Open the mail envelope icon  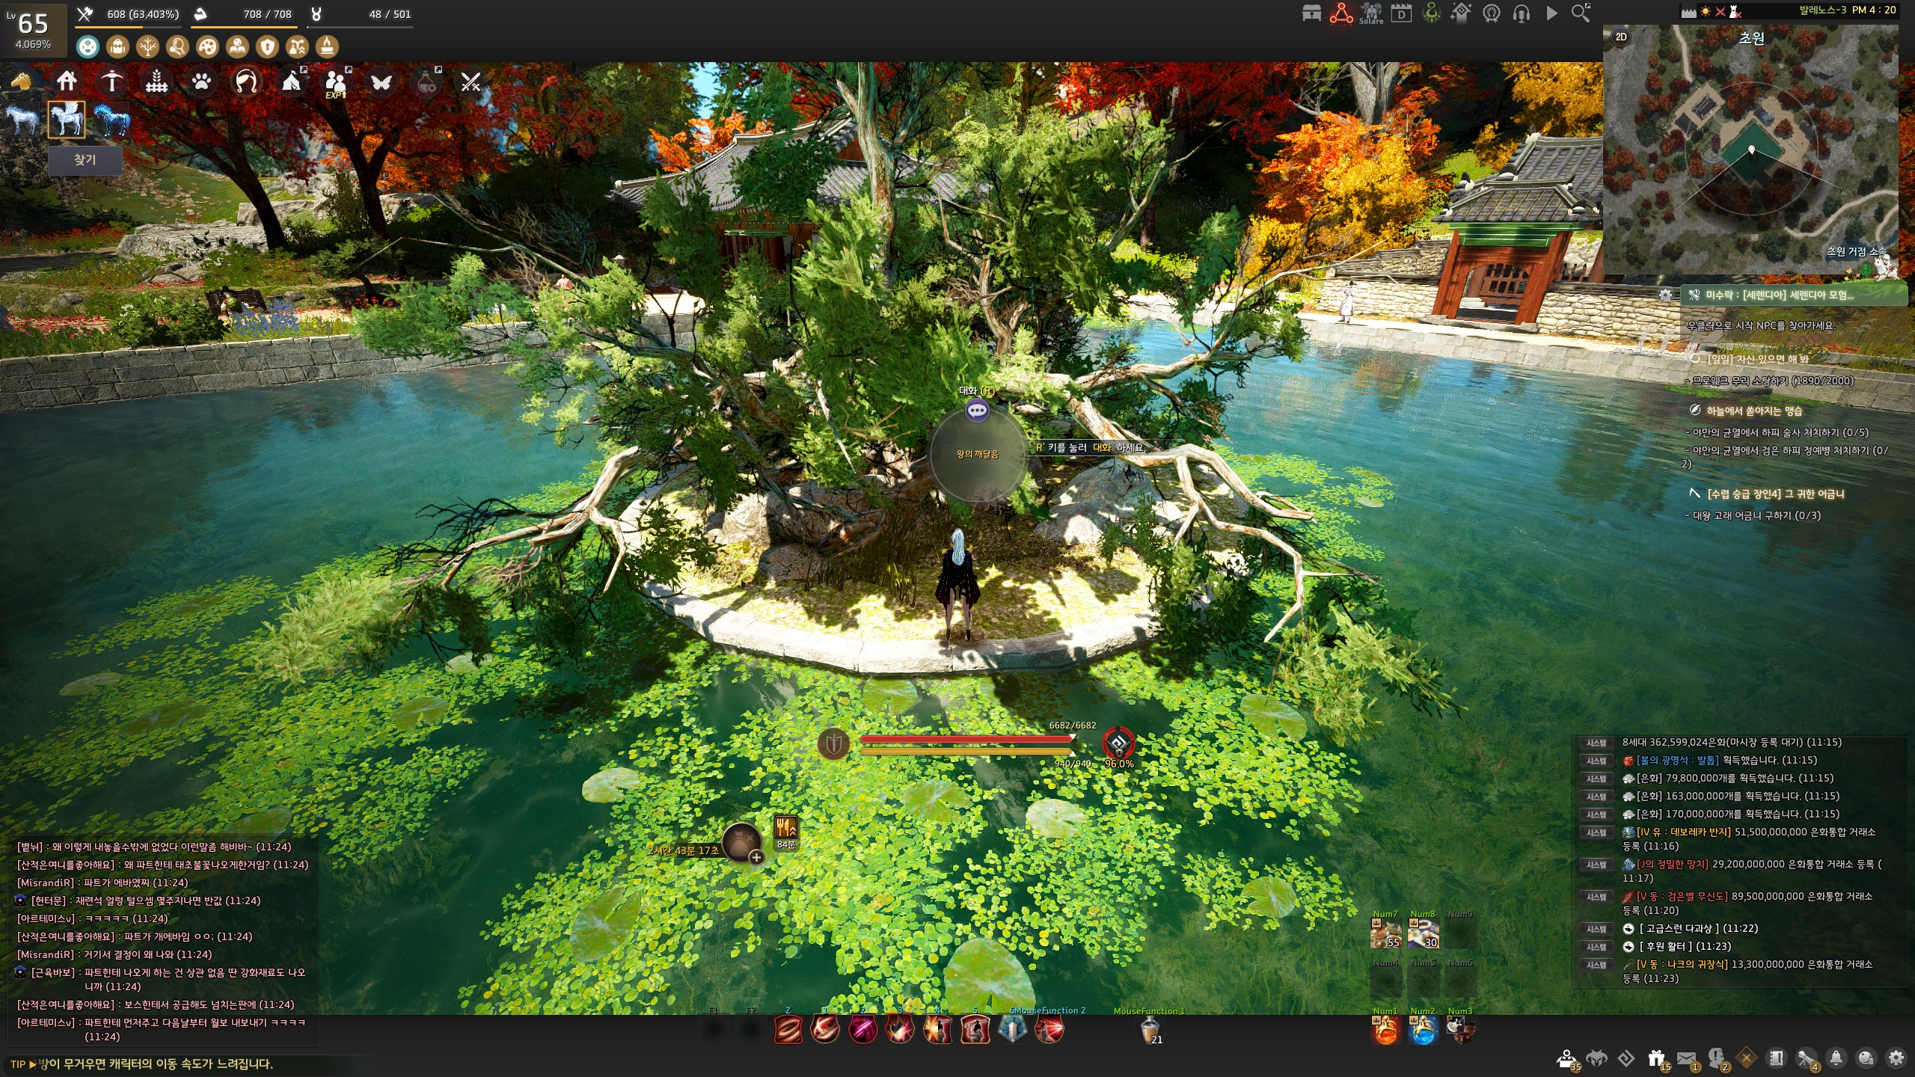click(1686, 1058)
